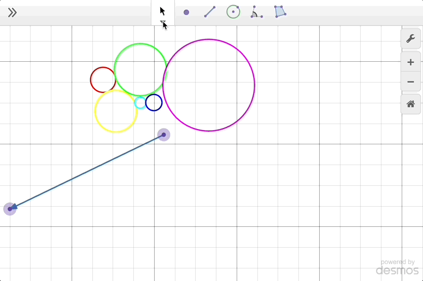
Task: Zoom in using the plus button
Action: pos(410,62)
